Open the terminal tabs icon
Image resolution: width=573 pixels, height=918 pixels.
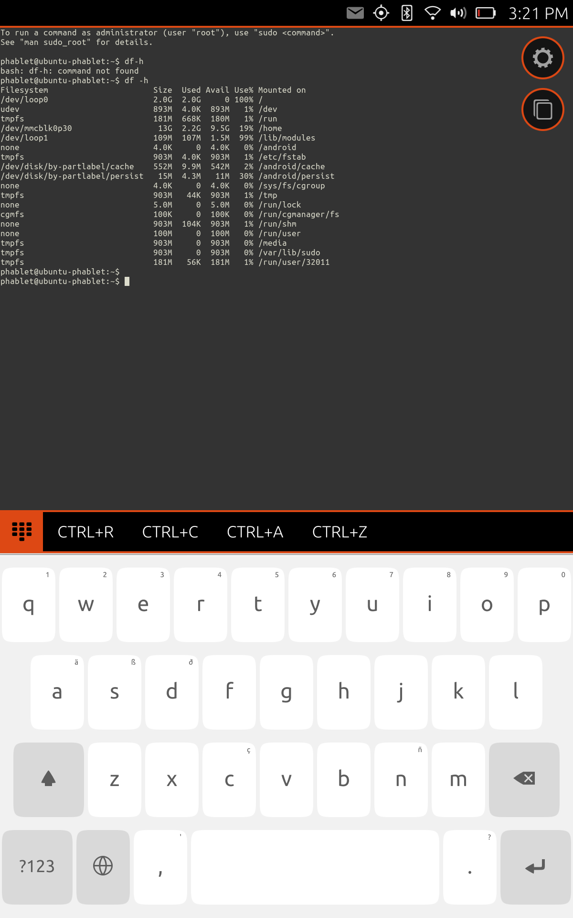tap(542, 109)
